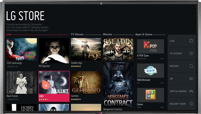Open the Movies section header

point(107,34)
